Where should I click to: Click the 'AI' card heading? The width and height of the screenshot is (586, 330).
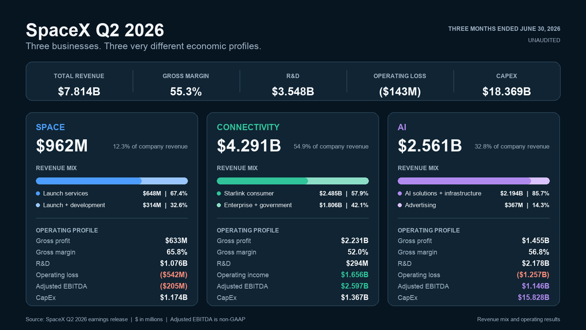[x=402, y=127]
